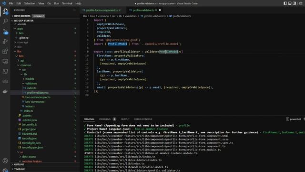Open File menu
This screenshot has width=305, height=172.
tap(11, 3)
